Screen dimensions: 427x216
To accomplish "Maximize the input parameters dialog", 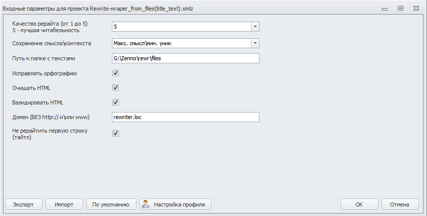I will click(x=400, y=9).
